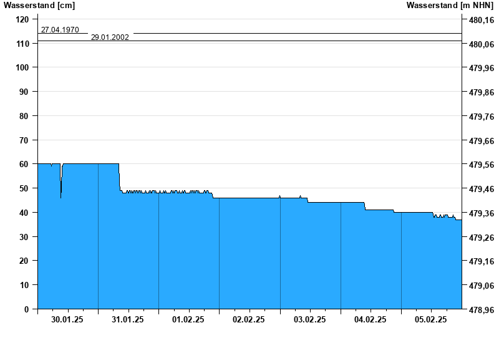Click the 479,56 value on right axis
The width and height of the screenshot is (499, 343).
point(480,165)
